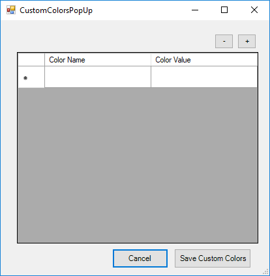This screenshot has width=270, height=276.
Task: Cancel the custom colors dialog
Action: pos(140,258)
